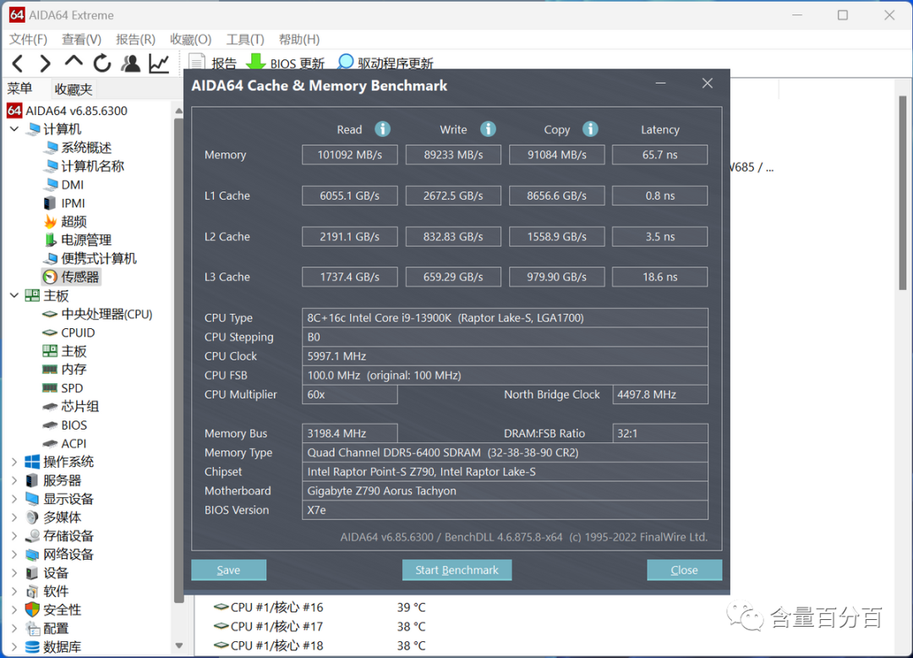Expand the 安全性 tree node

(x=14, y=610)
